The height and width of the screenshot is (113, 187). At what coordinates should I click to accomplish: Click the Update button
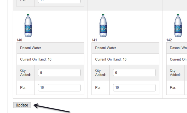tap(22, 105)
